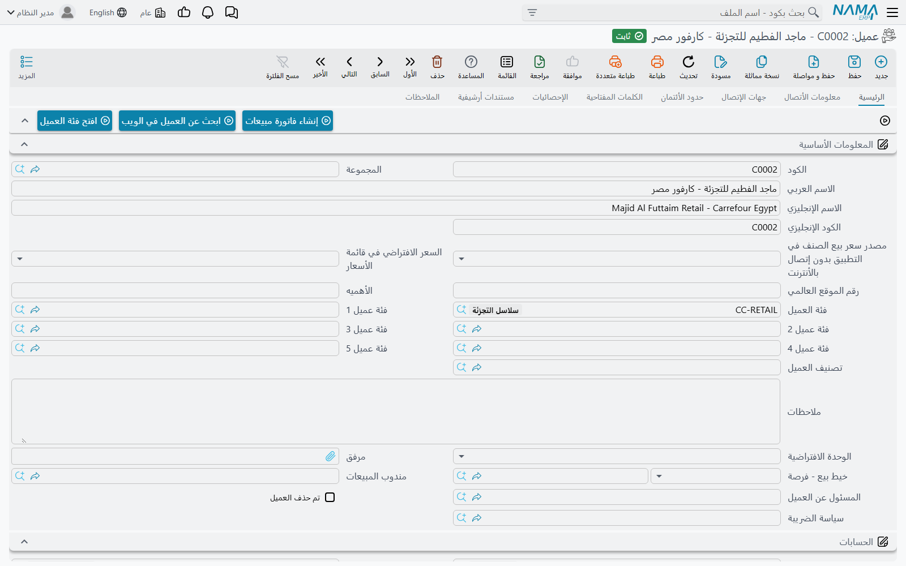Collapse the الحسابات section
This screenshot has height=566, width=906.
coord(24,542)
